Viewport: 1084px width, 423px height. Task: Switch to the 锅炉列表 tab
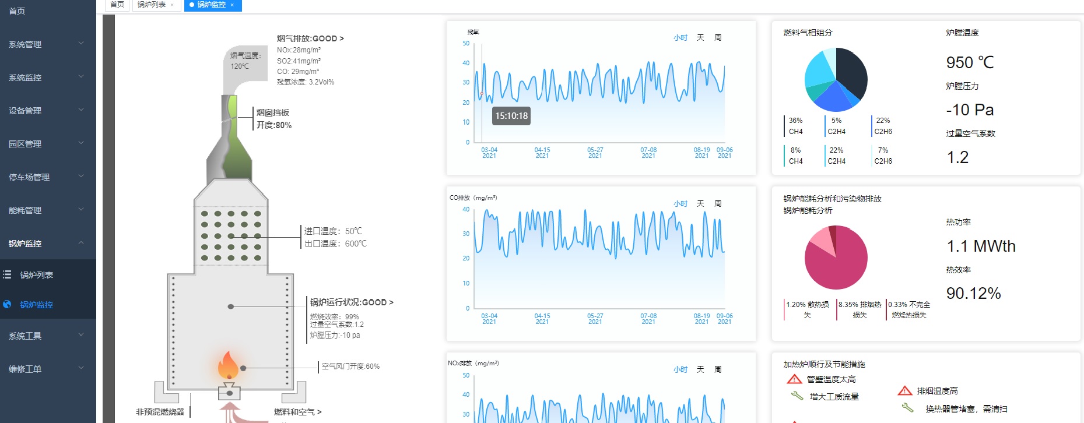151,5
